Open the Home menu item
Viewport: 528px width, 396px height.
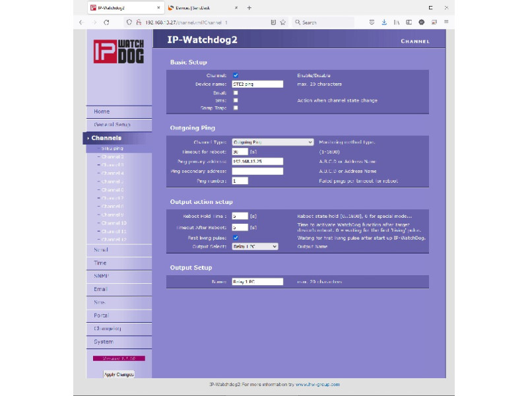(x=119, y=112)
